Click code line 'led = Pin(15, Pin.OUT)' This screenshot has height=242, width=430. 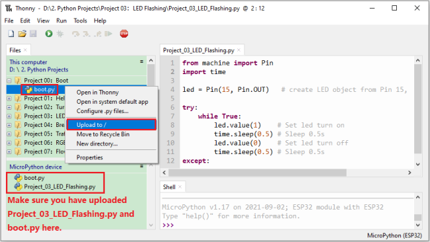pos(226,89)
